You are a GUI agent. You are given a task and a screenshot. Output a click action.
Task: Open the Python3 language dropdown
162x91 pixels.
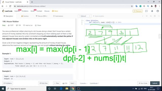85,16
